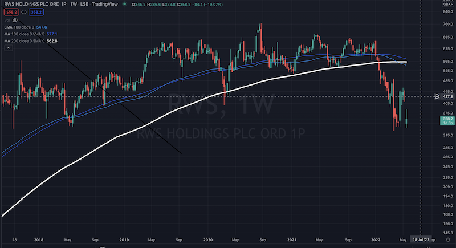Select the EMA 100 close 0 indicator legend
The width and height of the screenshot is (456, 248).
pos(19,27)
